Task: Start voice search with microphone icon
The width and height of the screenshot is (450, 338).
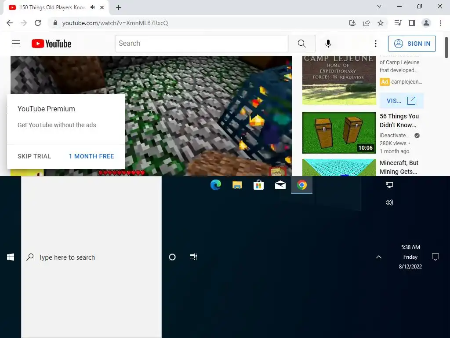Action: (x=328, y=44)
